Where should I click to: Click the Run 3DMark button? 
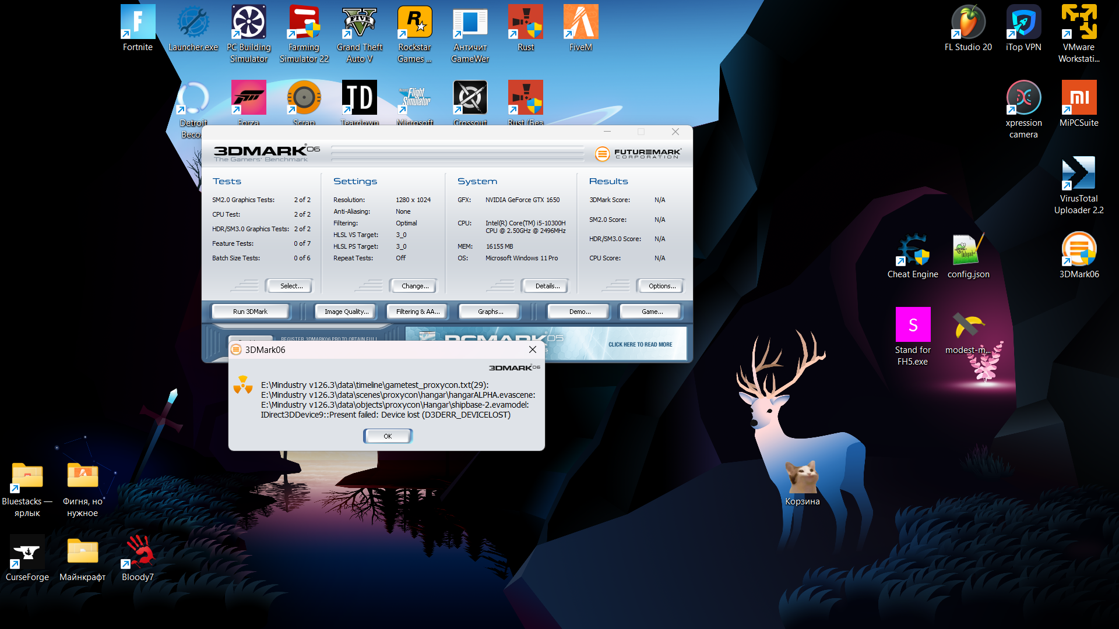pyautogui.click(x=250, y=312)
